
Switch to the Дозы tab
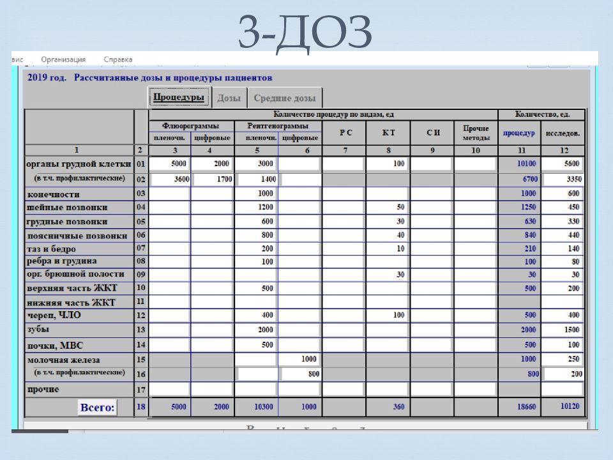click(x=229, y=98)
